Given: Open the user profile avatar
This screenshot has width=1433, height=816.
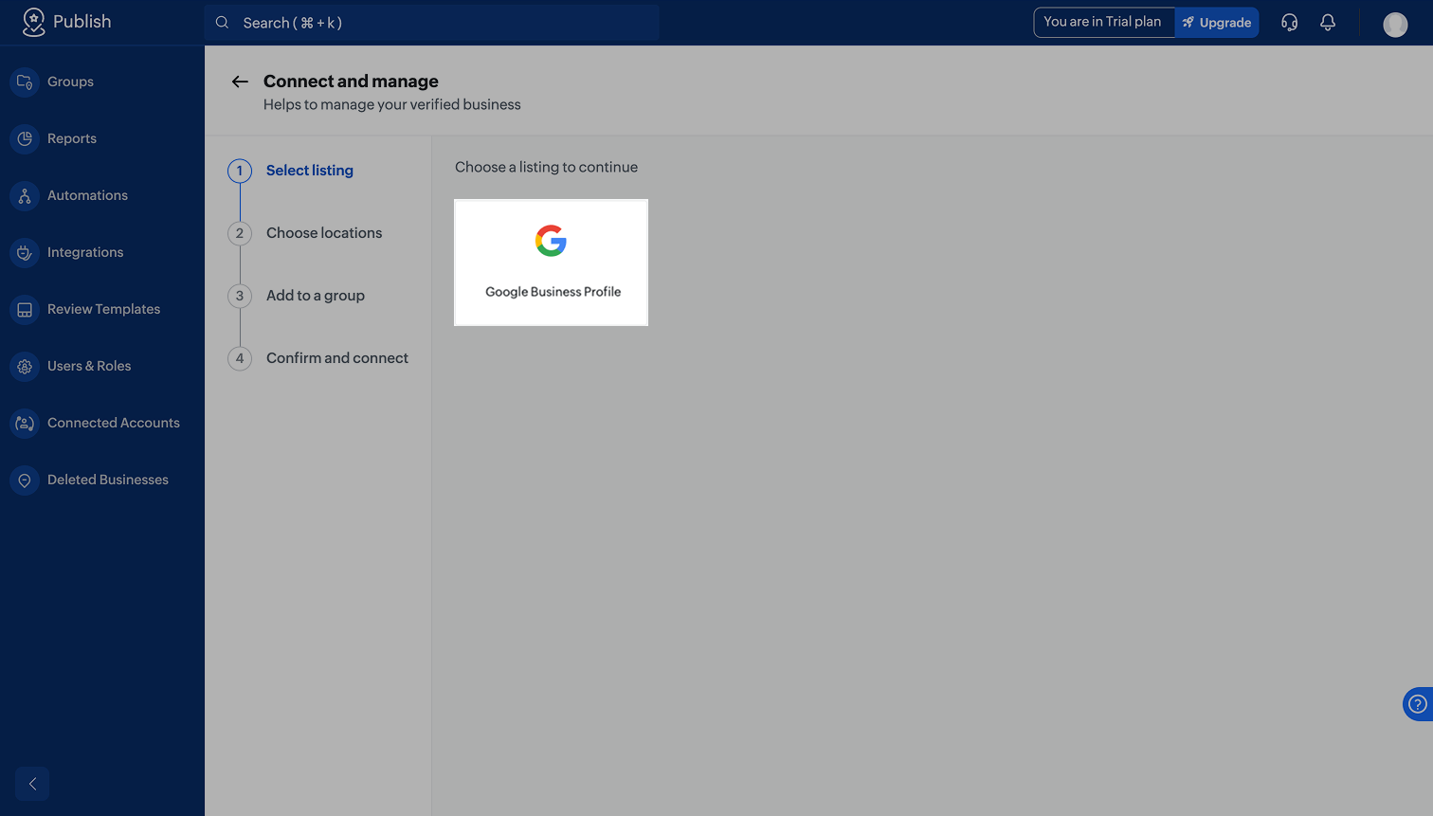Looking at the screenshot, I should click(x=1395, y=24).
